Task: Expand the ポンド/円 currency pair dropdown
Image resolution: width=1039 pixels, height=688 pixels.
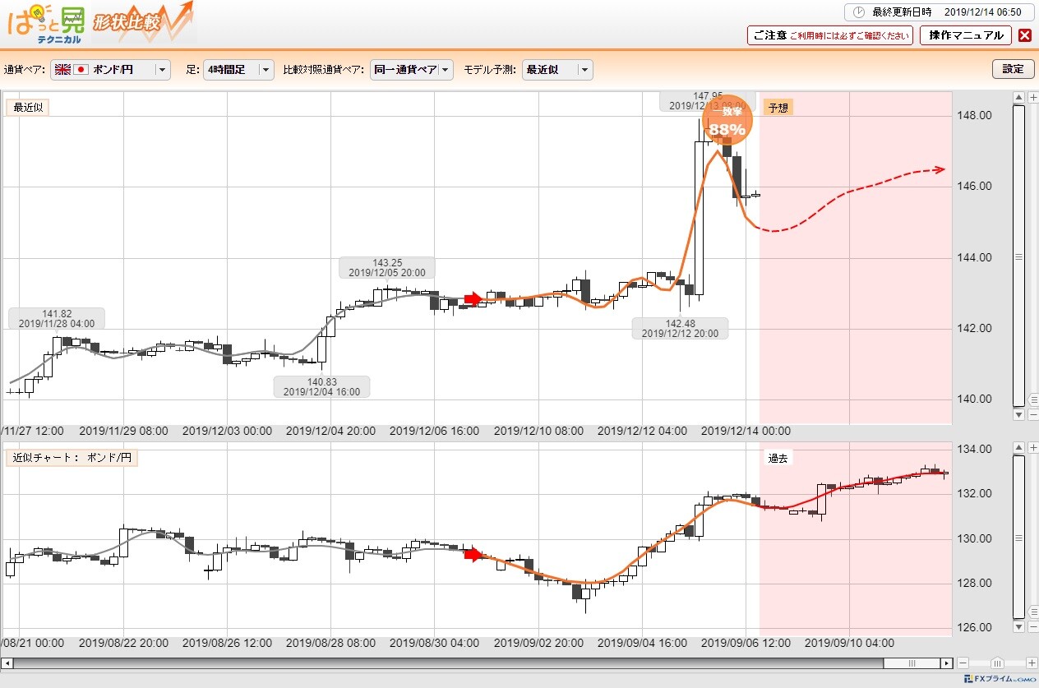Action: [x=110, y=70]
